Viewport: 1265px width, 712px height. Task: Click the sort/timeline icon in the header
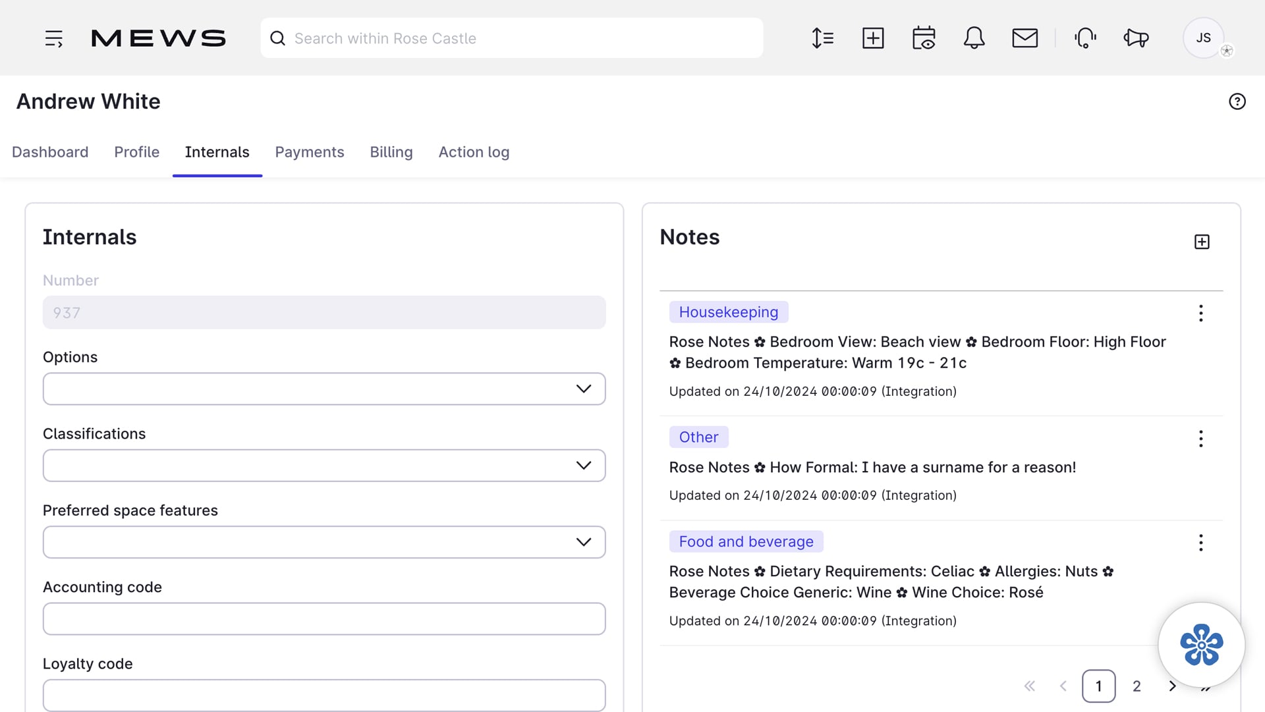822,38
